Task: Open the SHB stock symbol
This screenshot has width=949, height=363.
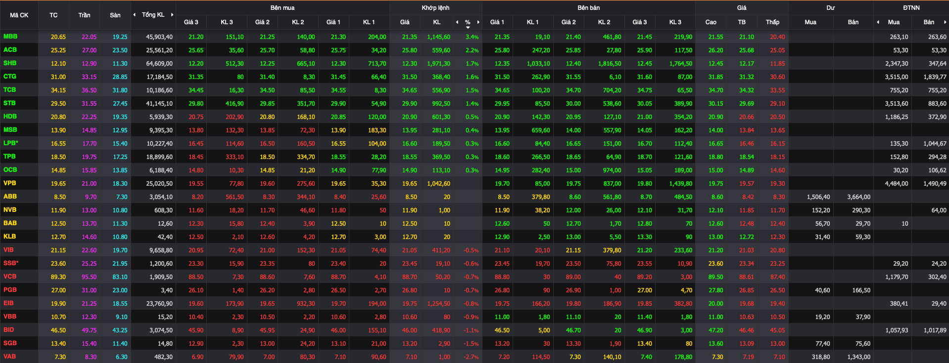Action: pyautogui.click(x=10, y=63)
